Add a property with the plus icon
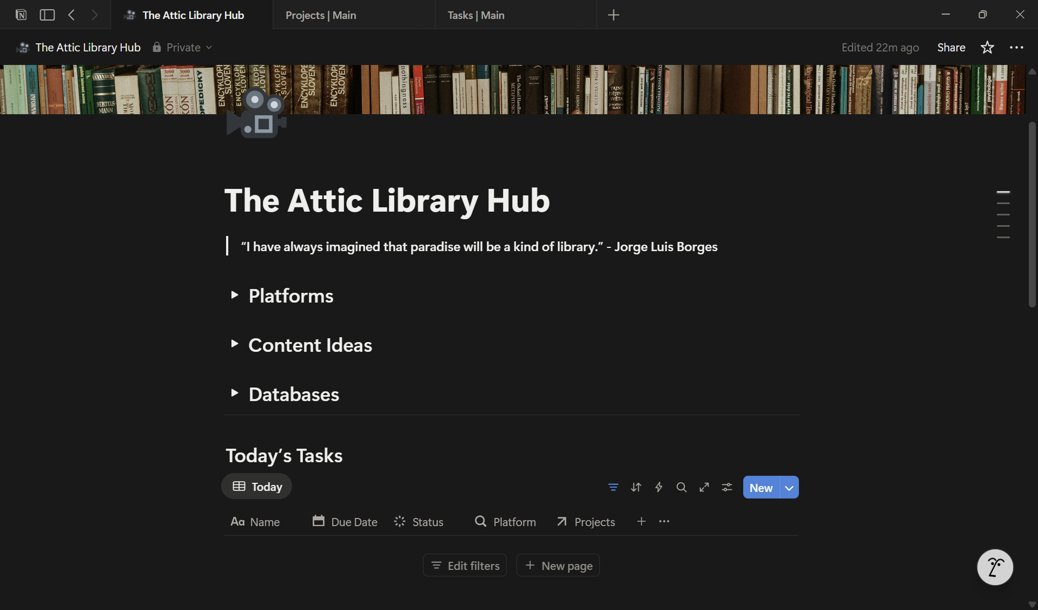The image size is (1038, 610). tap(641, 521)
